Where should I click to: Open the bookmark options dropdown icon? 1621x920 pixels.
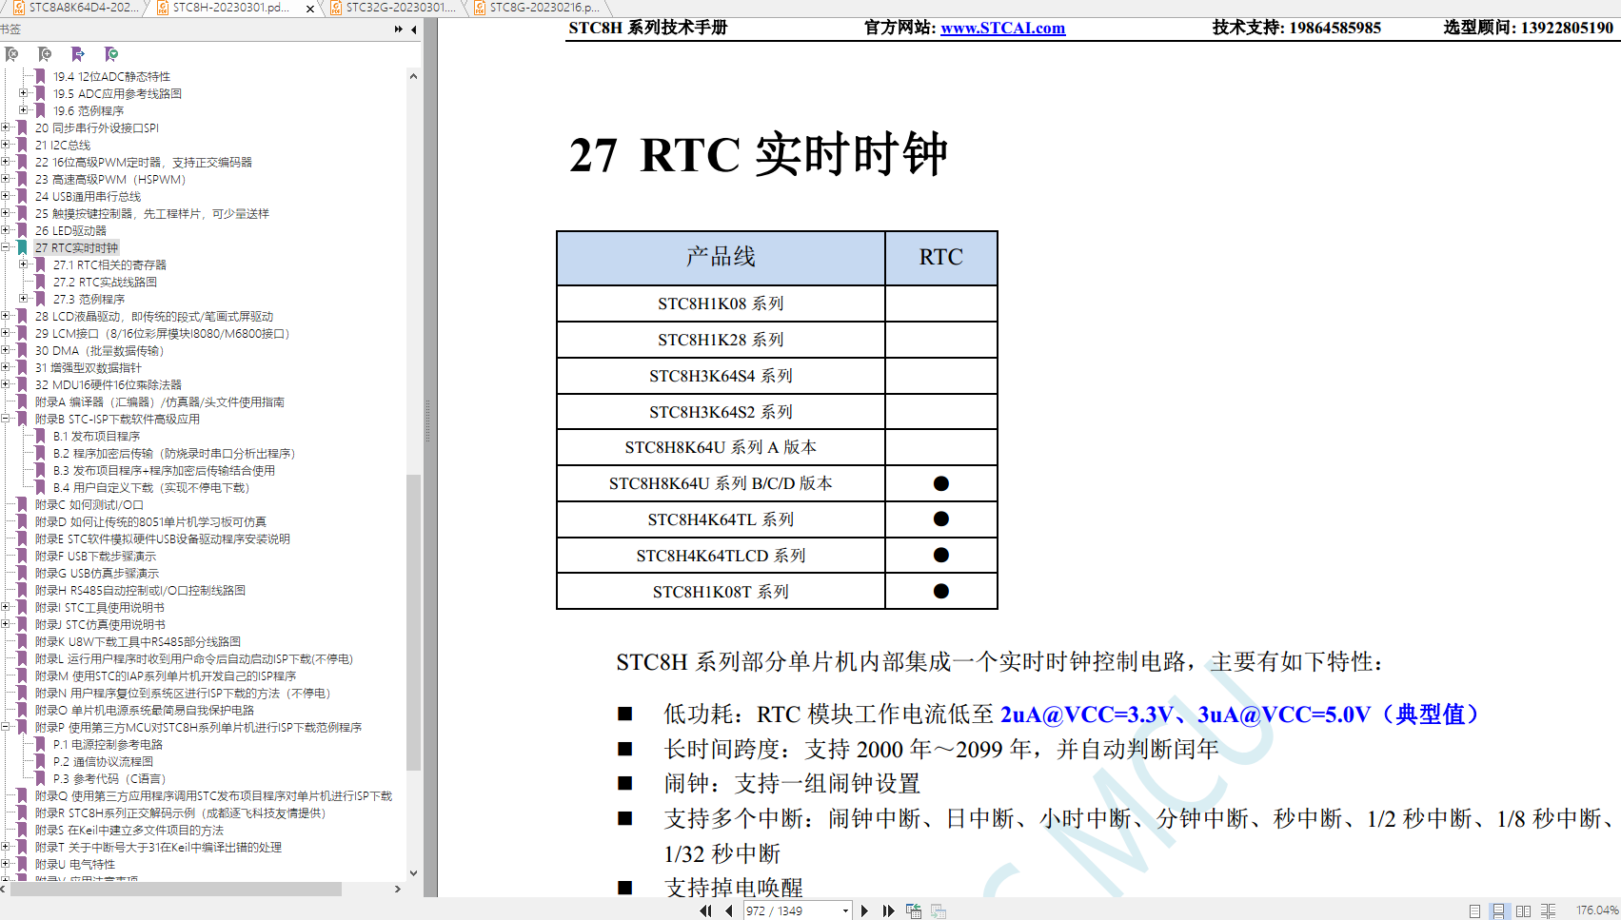click(x=111, y=54)
